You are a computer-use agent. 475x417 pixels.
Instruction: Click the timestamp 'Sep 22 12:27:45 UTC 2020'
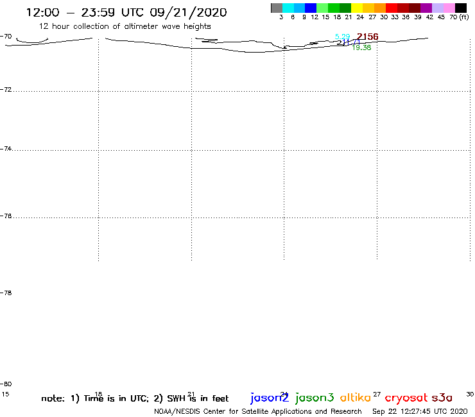[x=420, y=412]
